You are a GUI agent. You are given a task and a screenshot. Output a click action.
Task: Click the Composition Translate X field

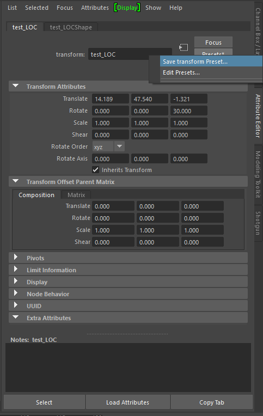click(113, 206)
